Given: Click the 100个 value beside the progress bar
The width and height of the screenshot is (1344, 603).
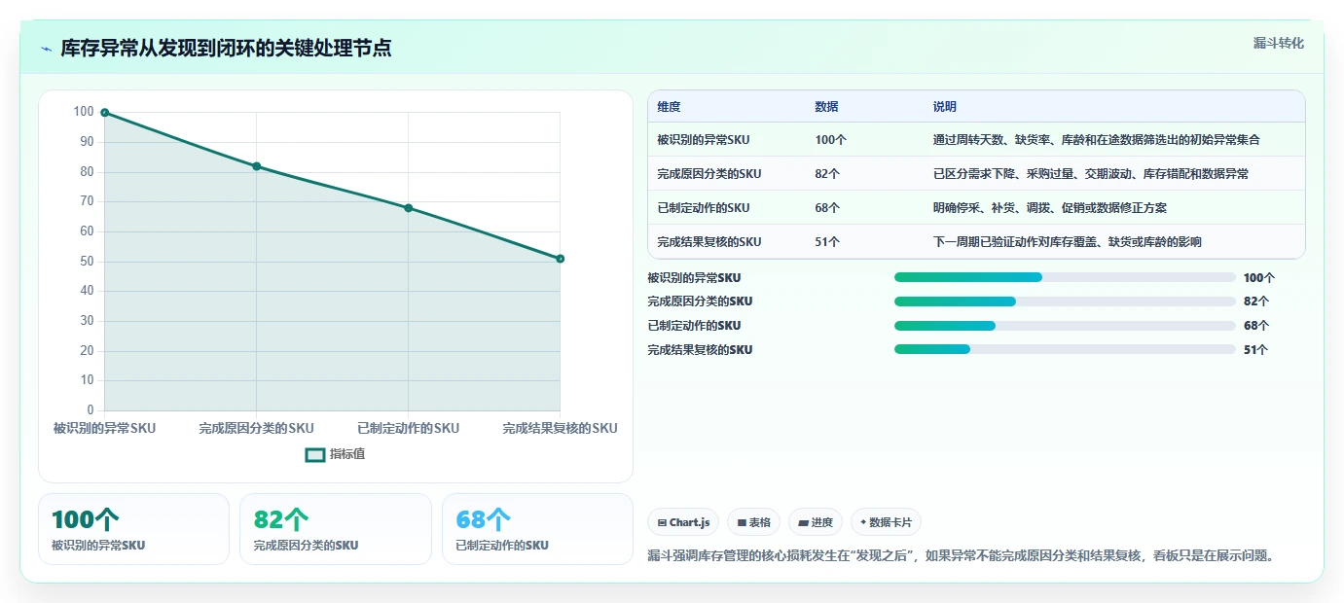Looking at the screenshot, I should point(1259,278).
